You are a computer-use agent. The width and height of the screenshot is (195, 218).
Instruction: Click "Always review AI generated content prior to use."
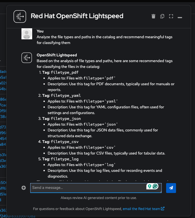tap(99, 198)
